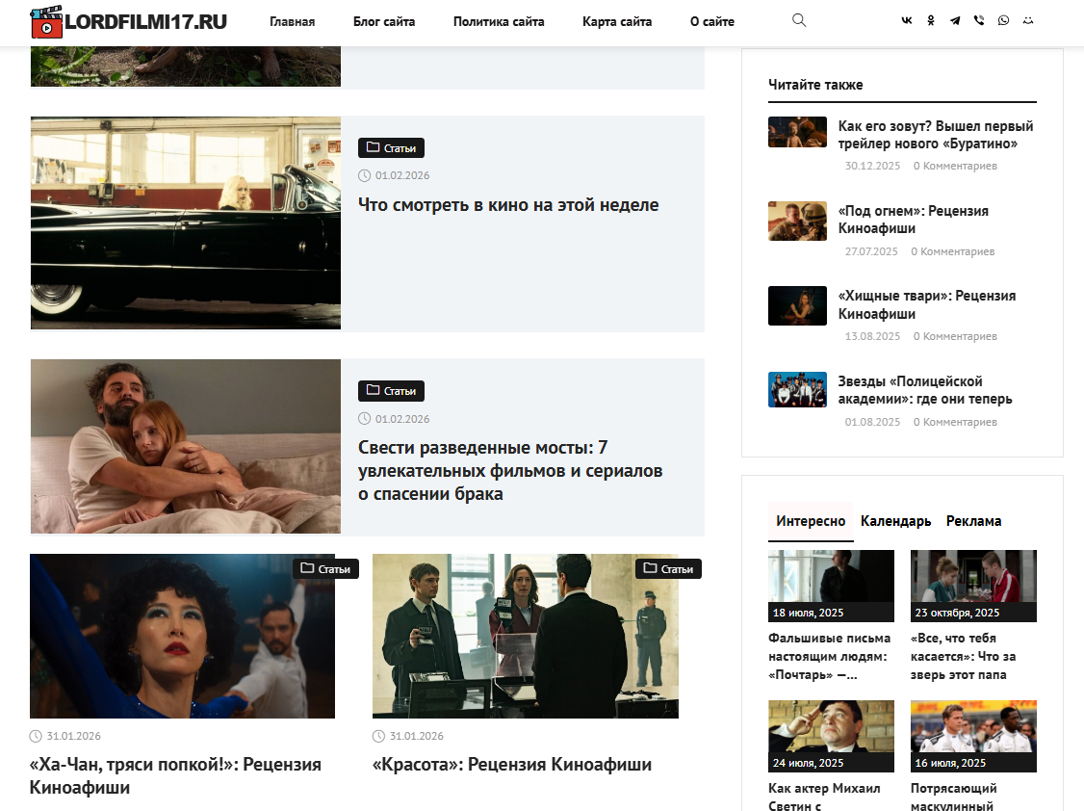Open '«Красота»: Рецензия Киноафиши' article
This screenshot has width=1084, height=811.
click(x=511, y=764)
